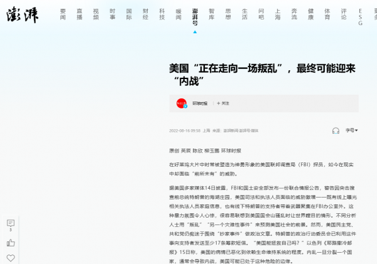
Task: Open the 财经 finance section
Action: pos(145,14)
